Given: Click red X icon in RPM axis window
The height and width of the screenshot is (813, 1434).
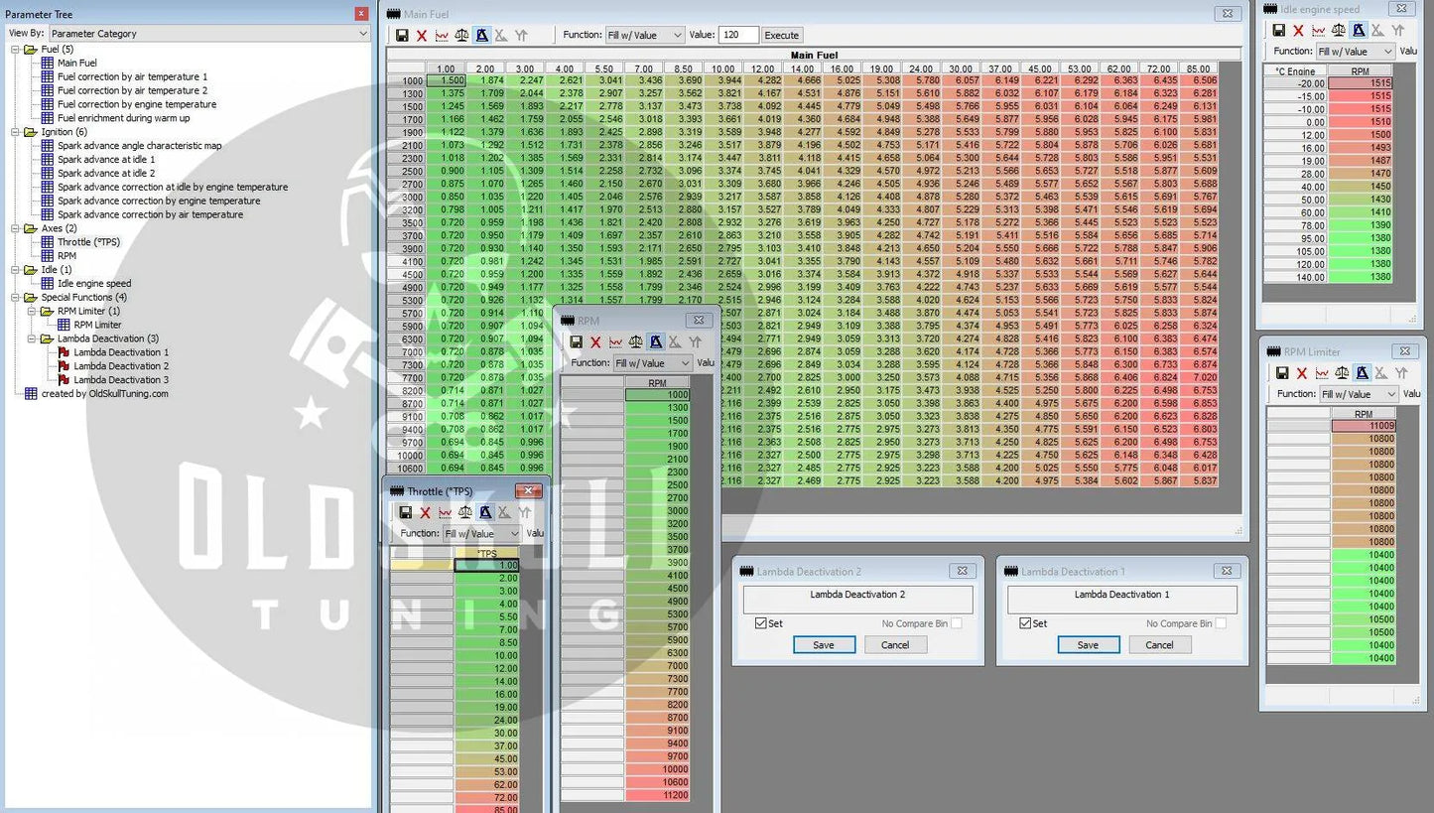Looking at the screenshot, I should [595, 342].
